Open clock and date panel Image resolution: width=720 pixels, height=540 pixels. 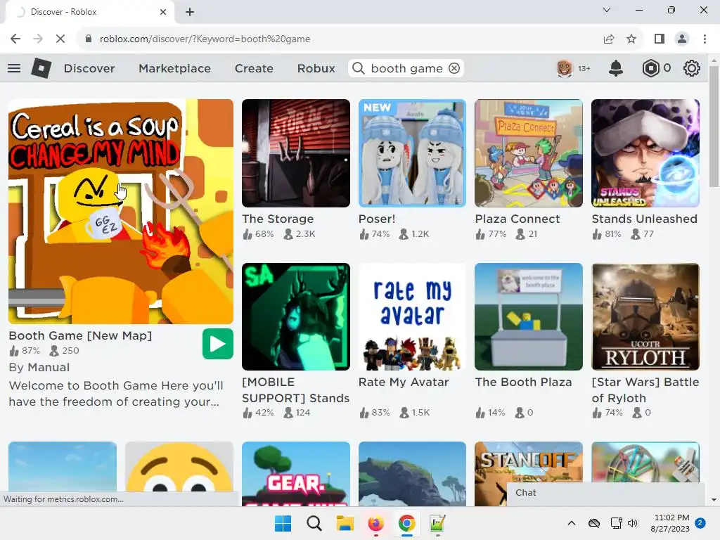click(x=671, y=523)
